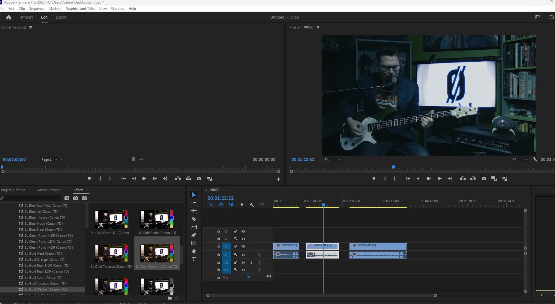Open the Workspaces icon at top right
Viewport: 555px width, 304px height.
538,17
